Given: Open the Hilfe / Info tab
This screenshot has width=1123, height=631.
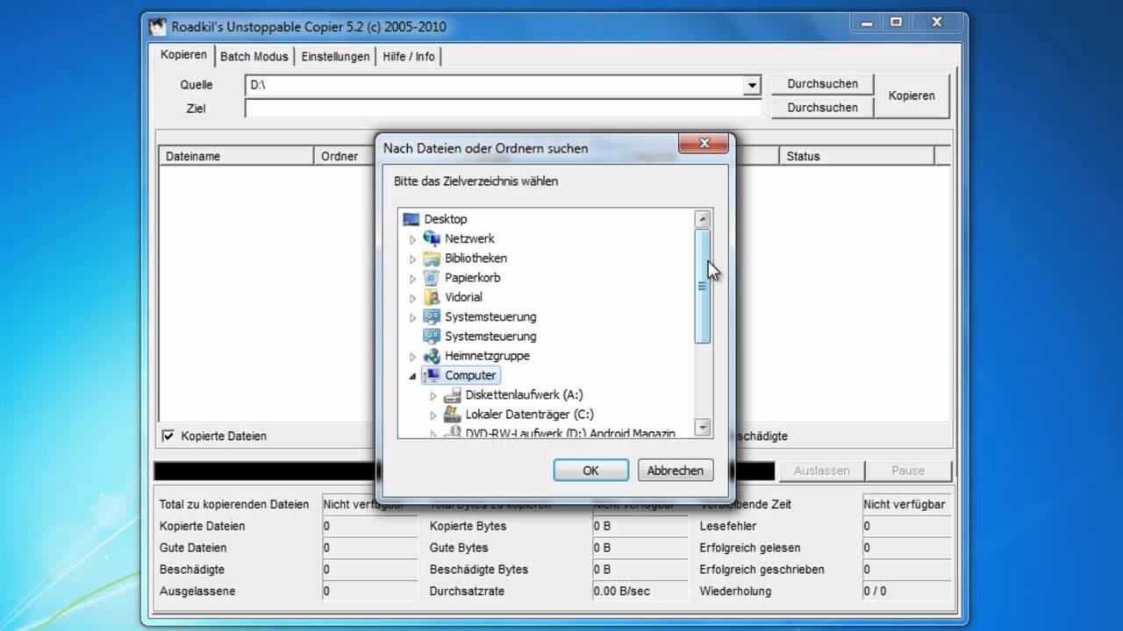Looking at the screenshot, I should 409,56.
